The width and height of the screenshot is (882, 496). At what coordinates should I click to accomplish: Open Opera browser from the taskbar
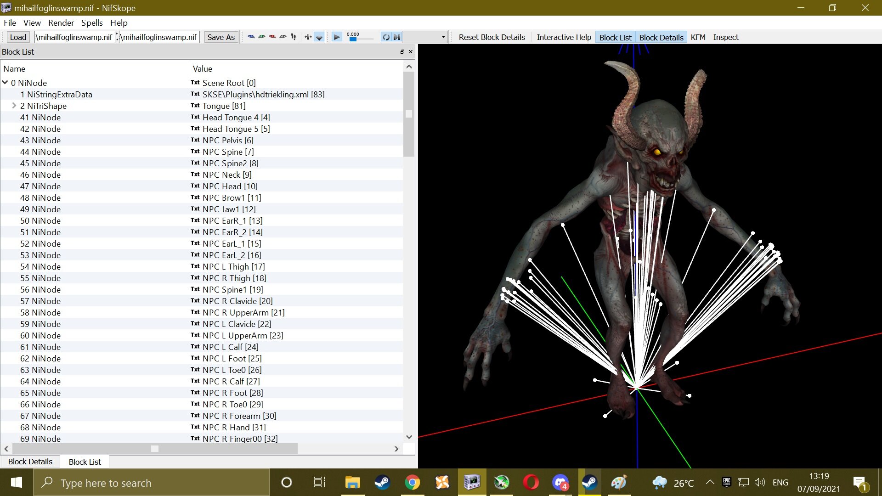tap(531, 482)
